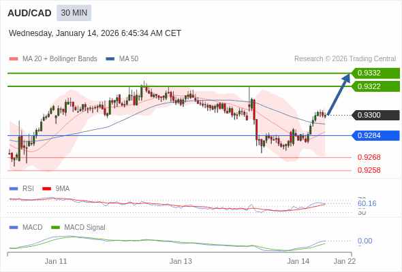Click the date and time text line
402x272 pixels.
tap(95, 33)
